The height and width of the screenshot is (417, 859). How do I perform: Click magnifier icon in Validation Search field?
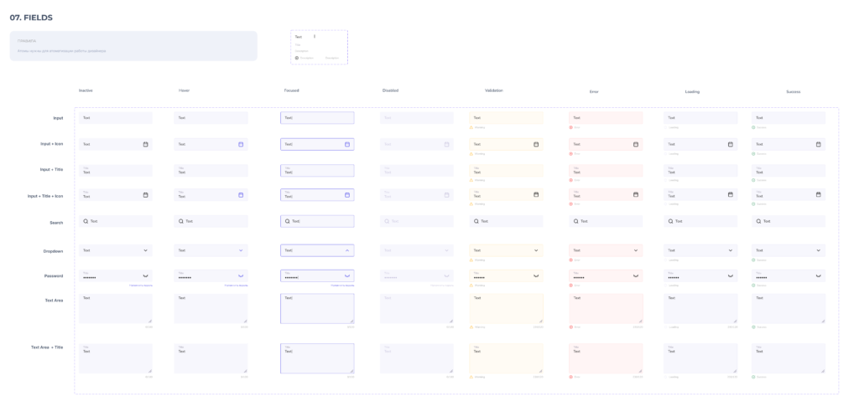pyautogui.click(x=476, y=221)
